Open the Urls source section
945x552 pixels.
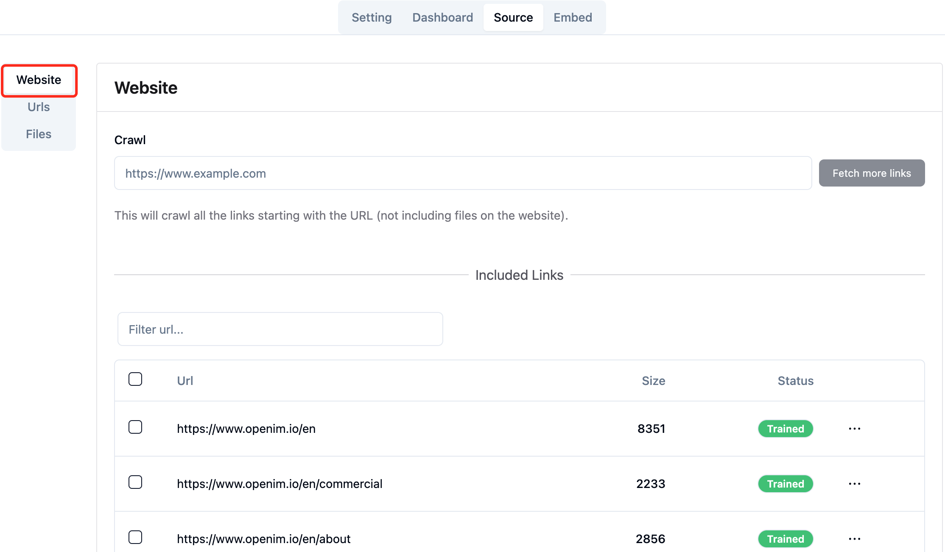click(39, 107)
